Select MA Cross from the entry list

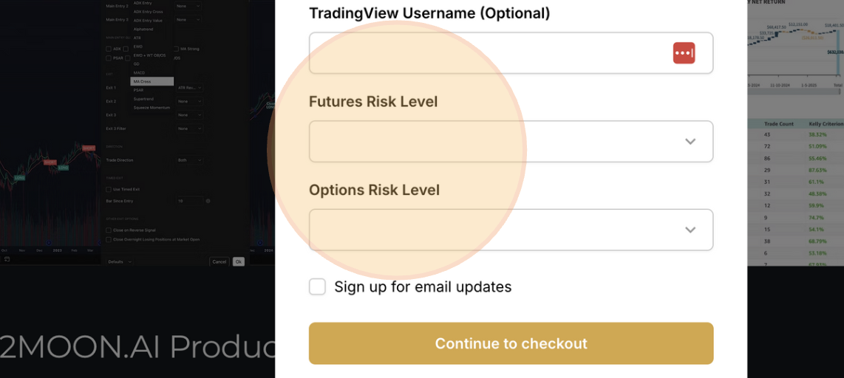152,81
